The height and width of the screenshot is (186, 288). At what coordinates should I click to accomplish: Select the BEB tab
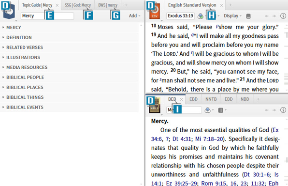[172, 99]
